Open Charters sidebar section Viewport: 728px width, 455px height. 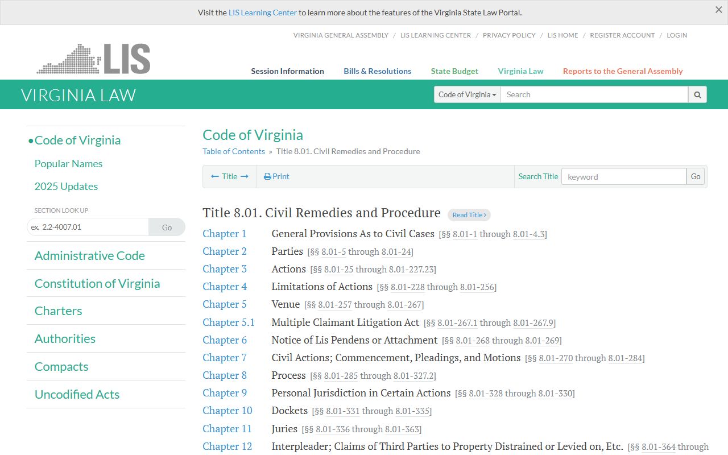58,311
